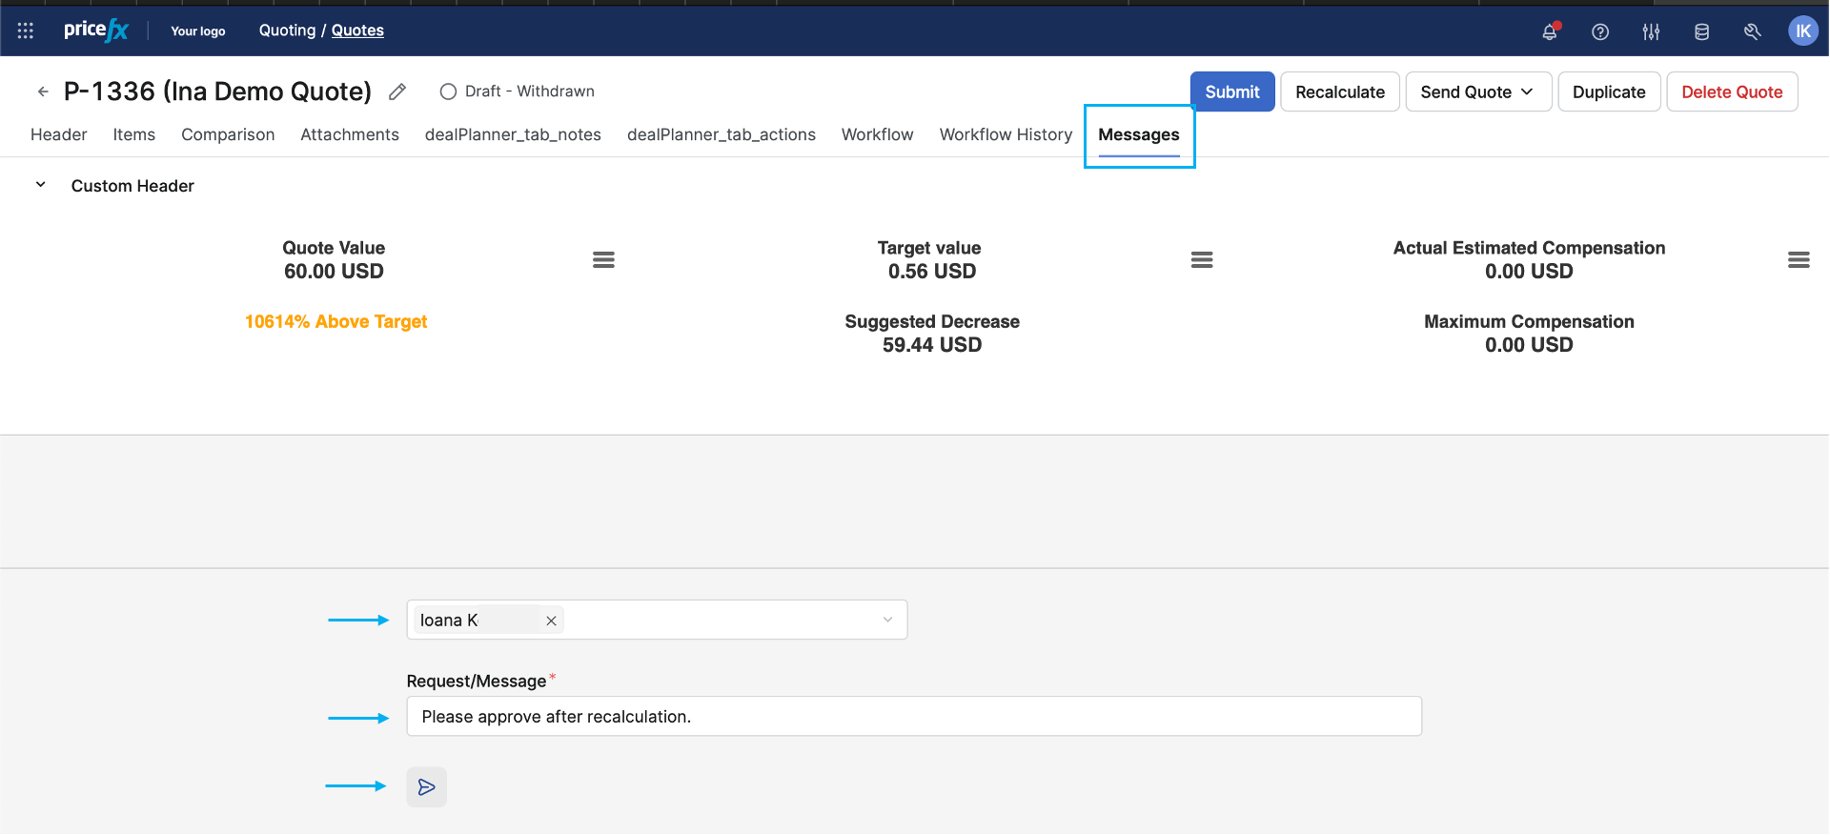Open the notifications bell
Screen dimensions: 1830x835
[1550, 31]
